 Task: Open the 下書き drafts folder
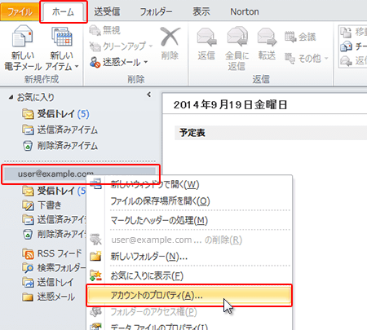[42, 205]
